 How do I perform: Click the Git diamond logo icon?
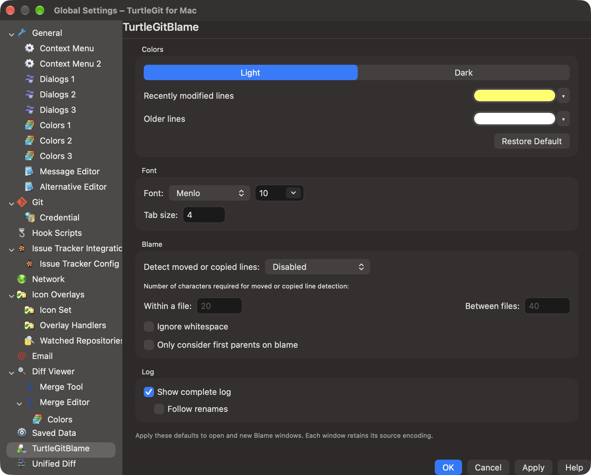(22, 202)
